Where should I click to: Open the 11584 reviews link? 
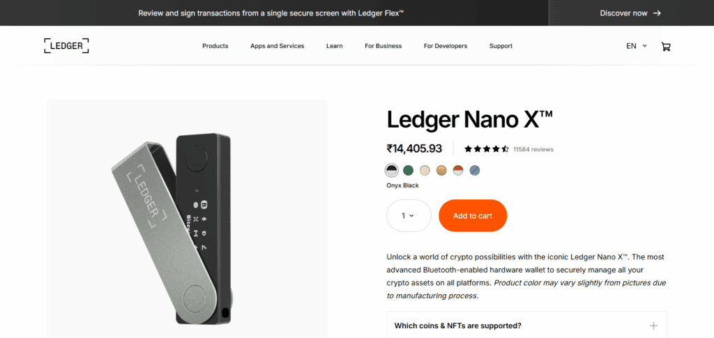(x=533, y=149)
